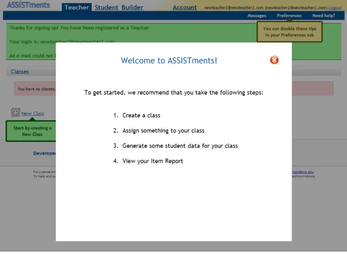Open the Account tab

click(x=185, y=7)
